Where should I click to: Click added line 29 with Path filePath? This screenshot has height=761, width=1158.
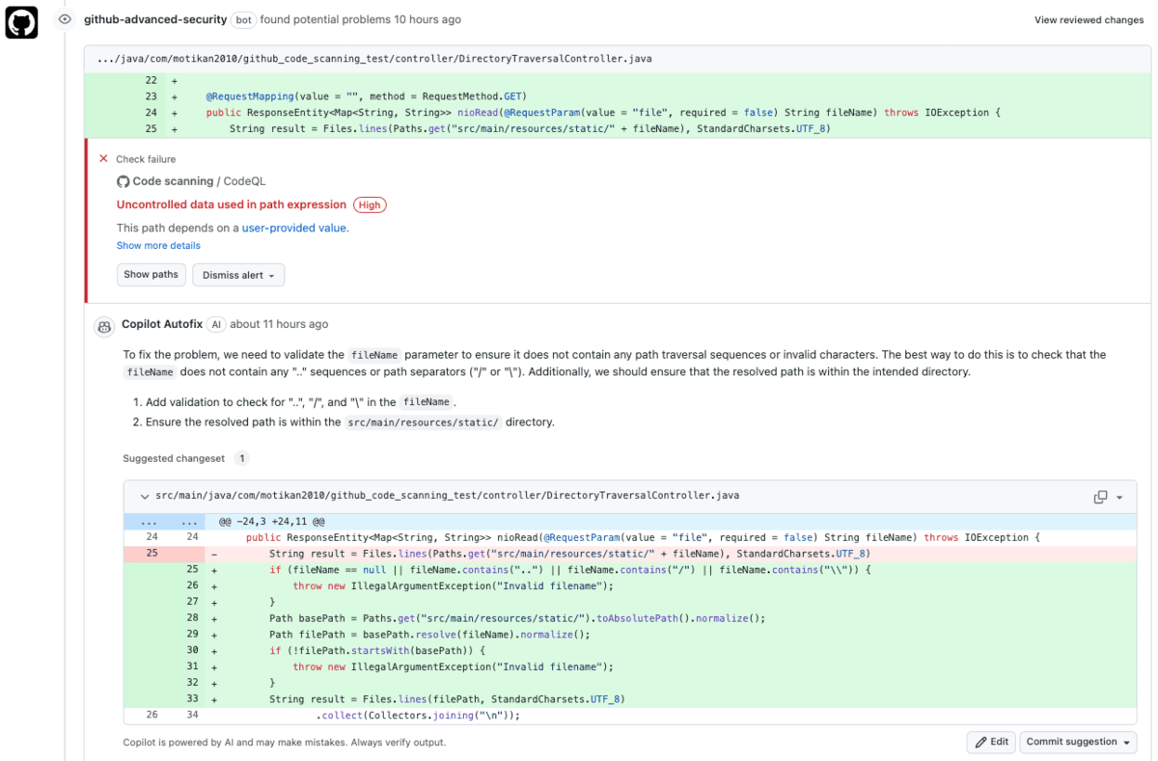630,634
